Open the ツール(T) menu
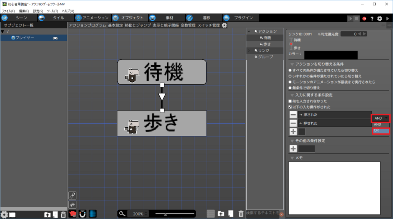Image resolution: width=393 pixels, height=219 pixels. click(x=52, y=11)
